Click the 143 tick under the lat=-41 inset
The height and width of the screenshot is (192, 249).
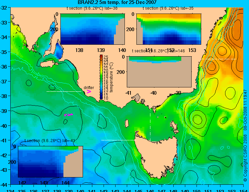tap(44, 183)
